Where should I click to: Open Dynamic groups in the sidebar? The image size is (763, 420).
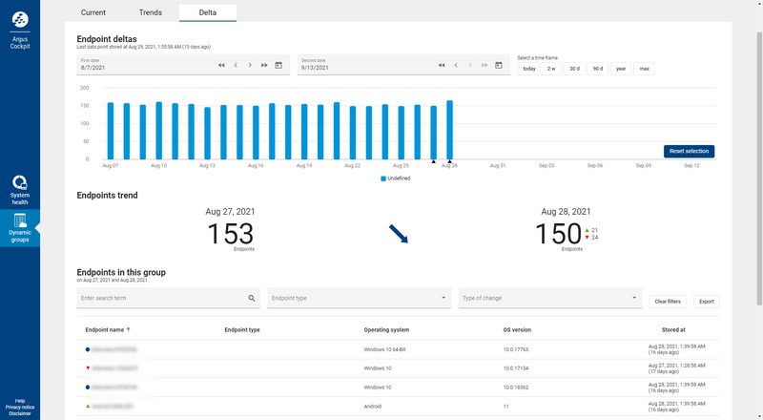pyautogui.click(x=20, y=227)
